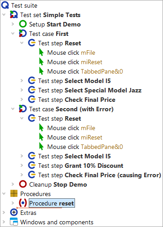163x227 pixels.
Task: Expand the Setup Start Demo node
Action: pyautogui.click(x=13, y=24)
